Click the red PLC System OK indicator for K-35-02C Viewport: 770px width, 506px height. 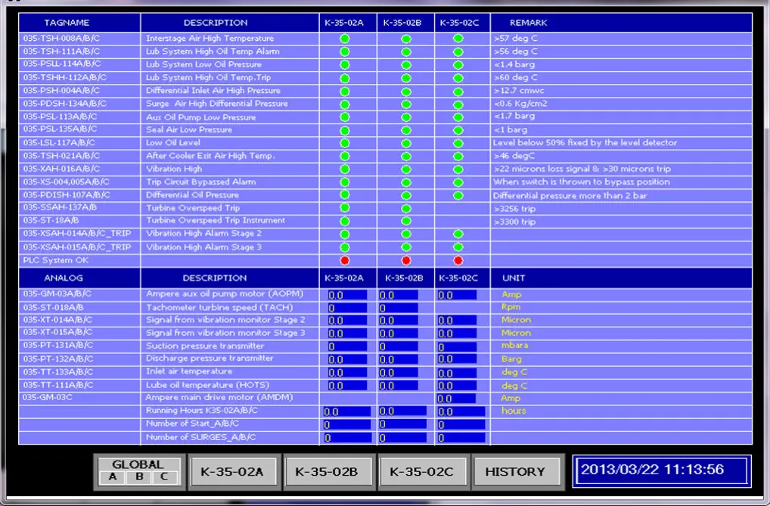[x=458, y=260]
